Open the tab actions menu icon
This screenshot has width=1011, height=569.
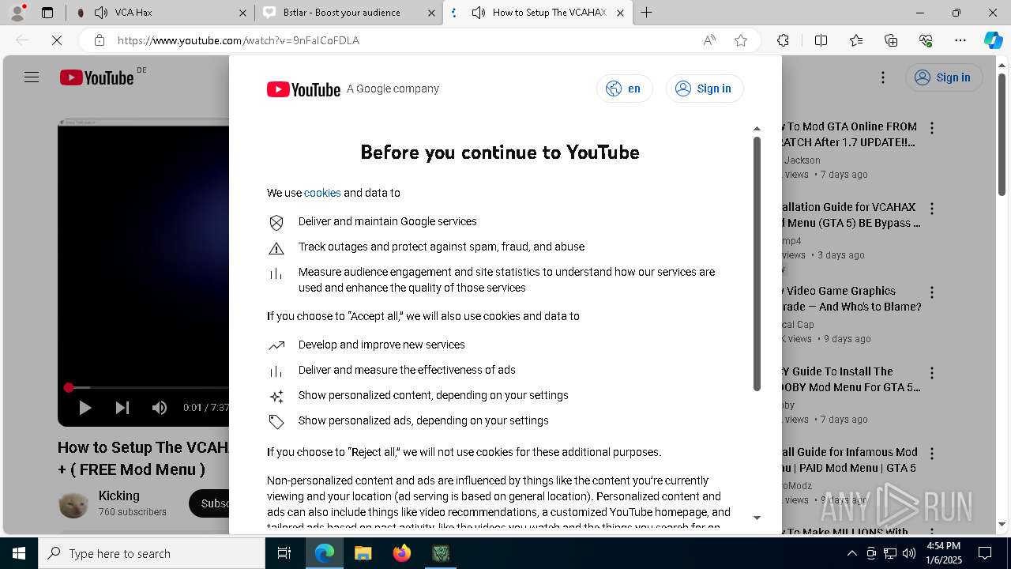(47, 13)
